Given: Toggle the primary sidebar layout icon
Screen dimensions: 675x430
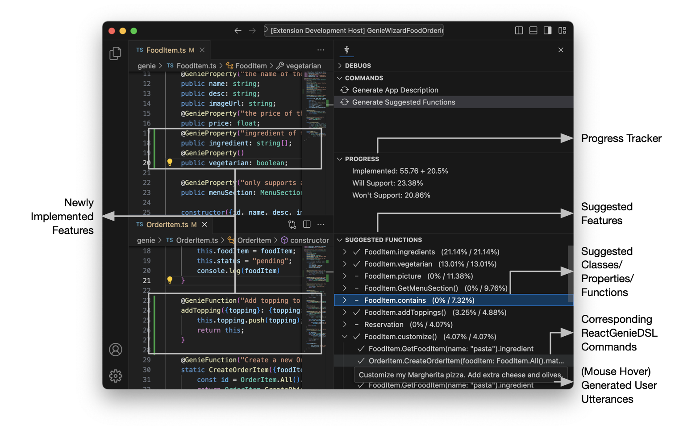Looking at the screenshot, I should point(519,31).
